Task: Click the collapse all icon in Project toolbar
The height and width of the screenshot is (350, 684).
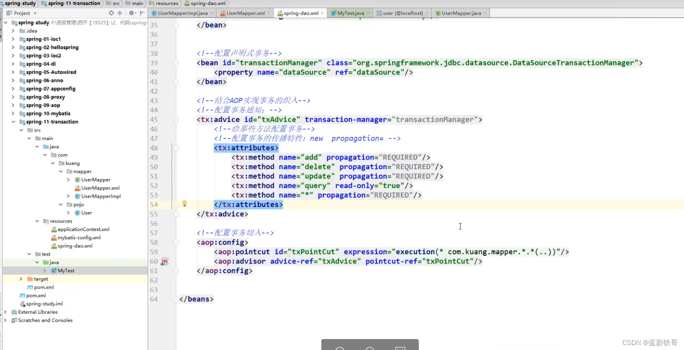Action: (x=120, y=13)
